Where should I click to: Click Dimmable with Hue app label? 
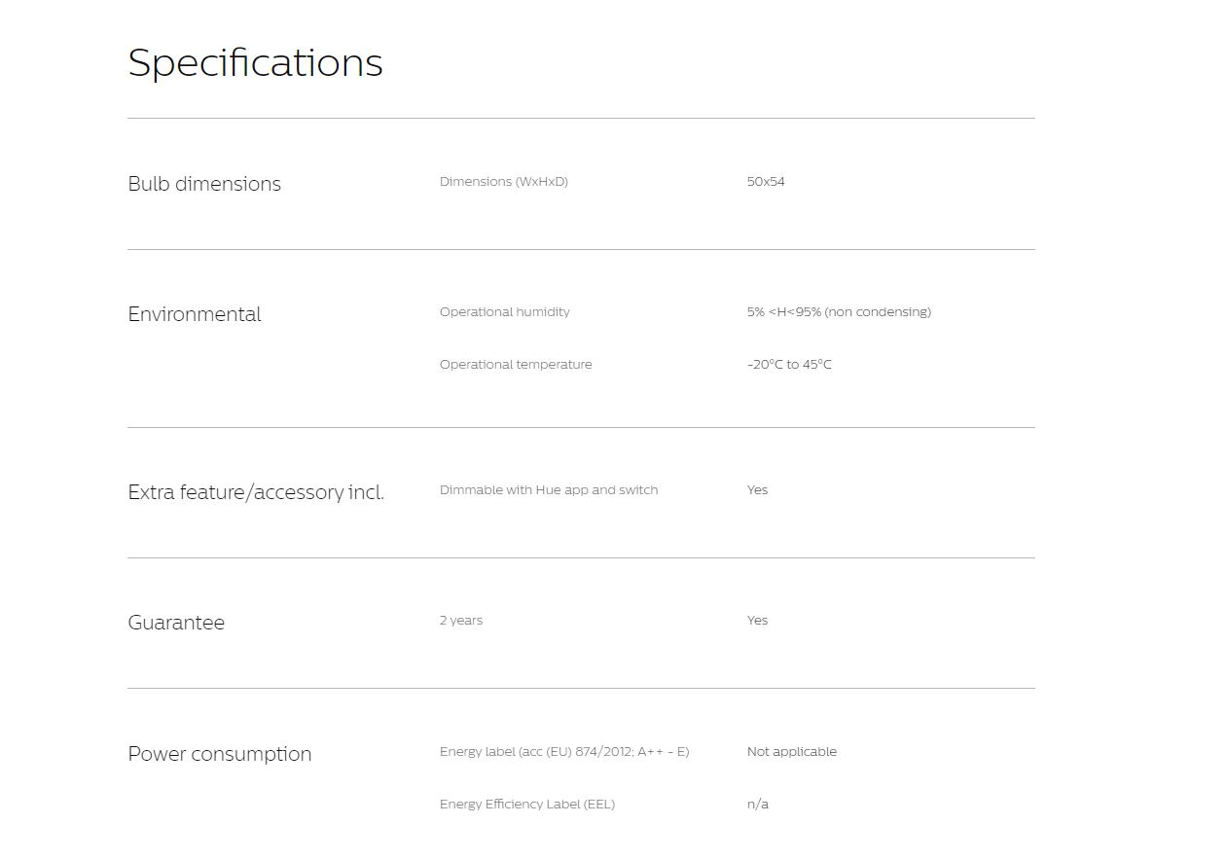tap(548, 490)
